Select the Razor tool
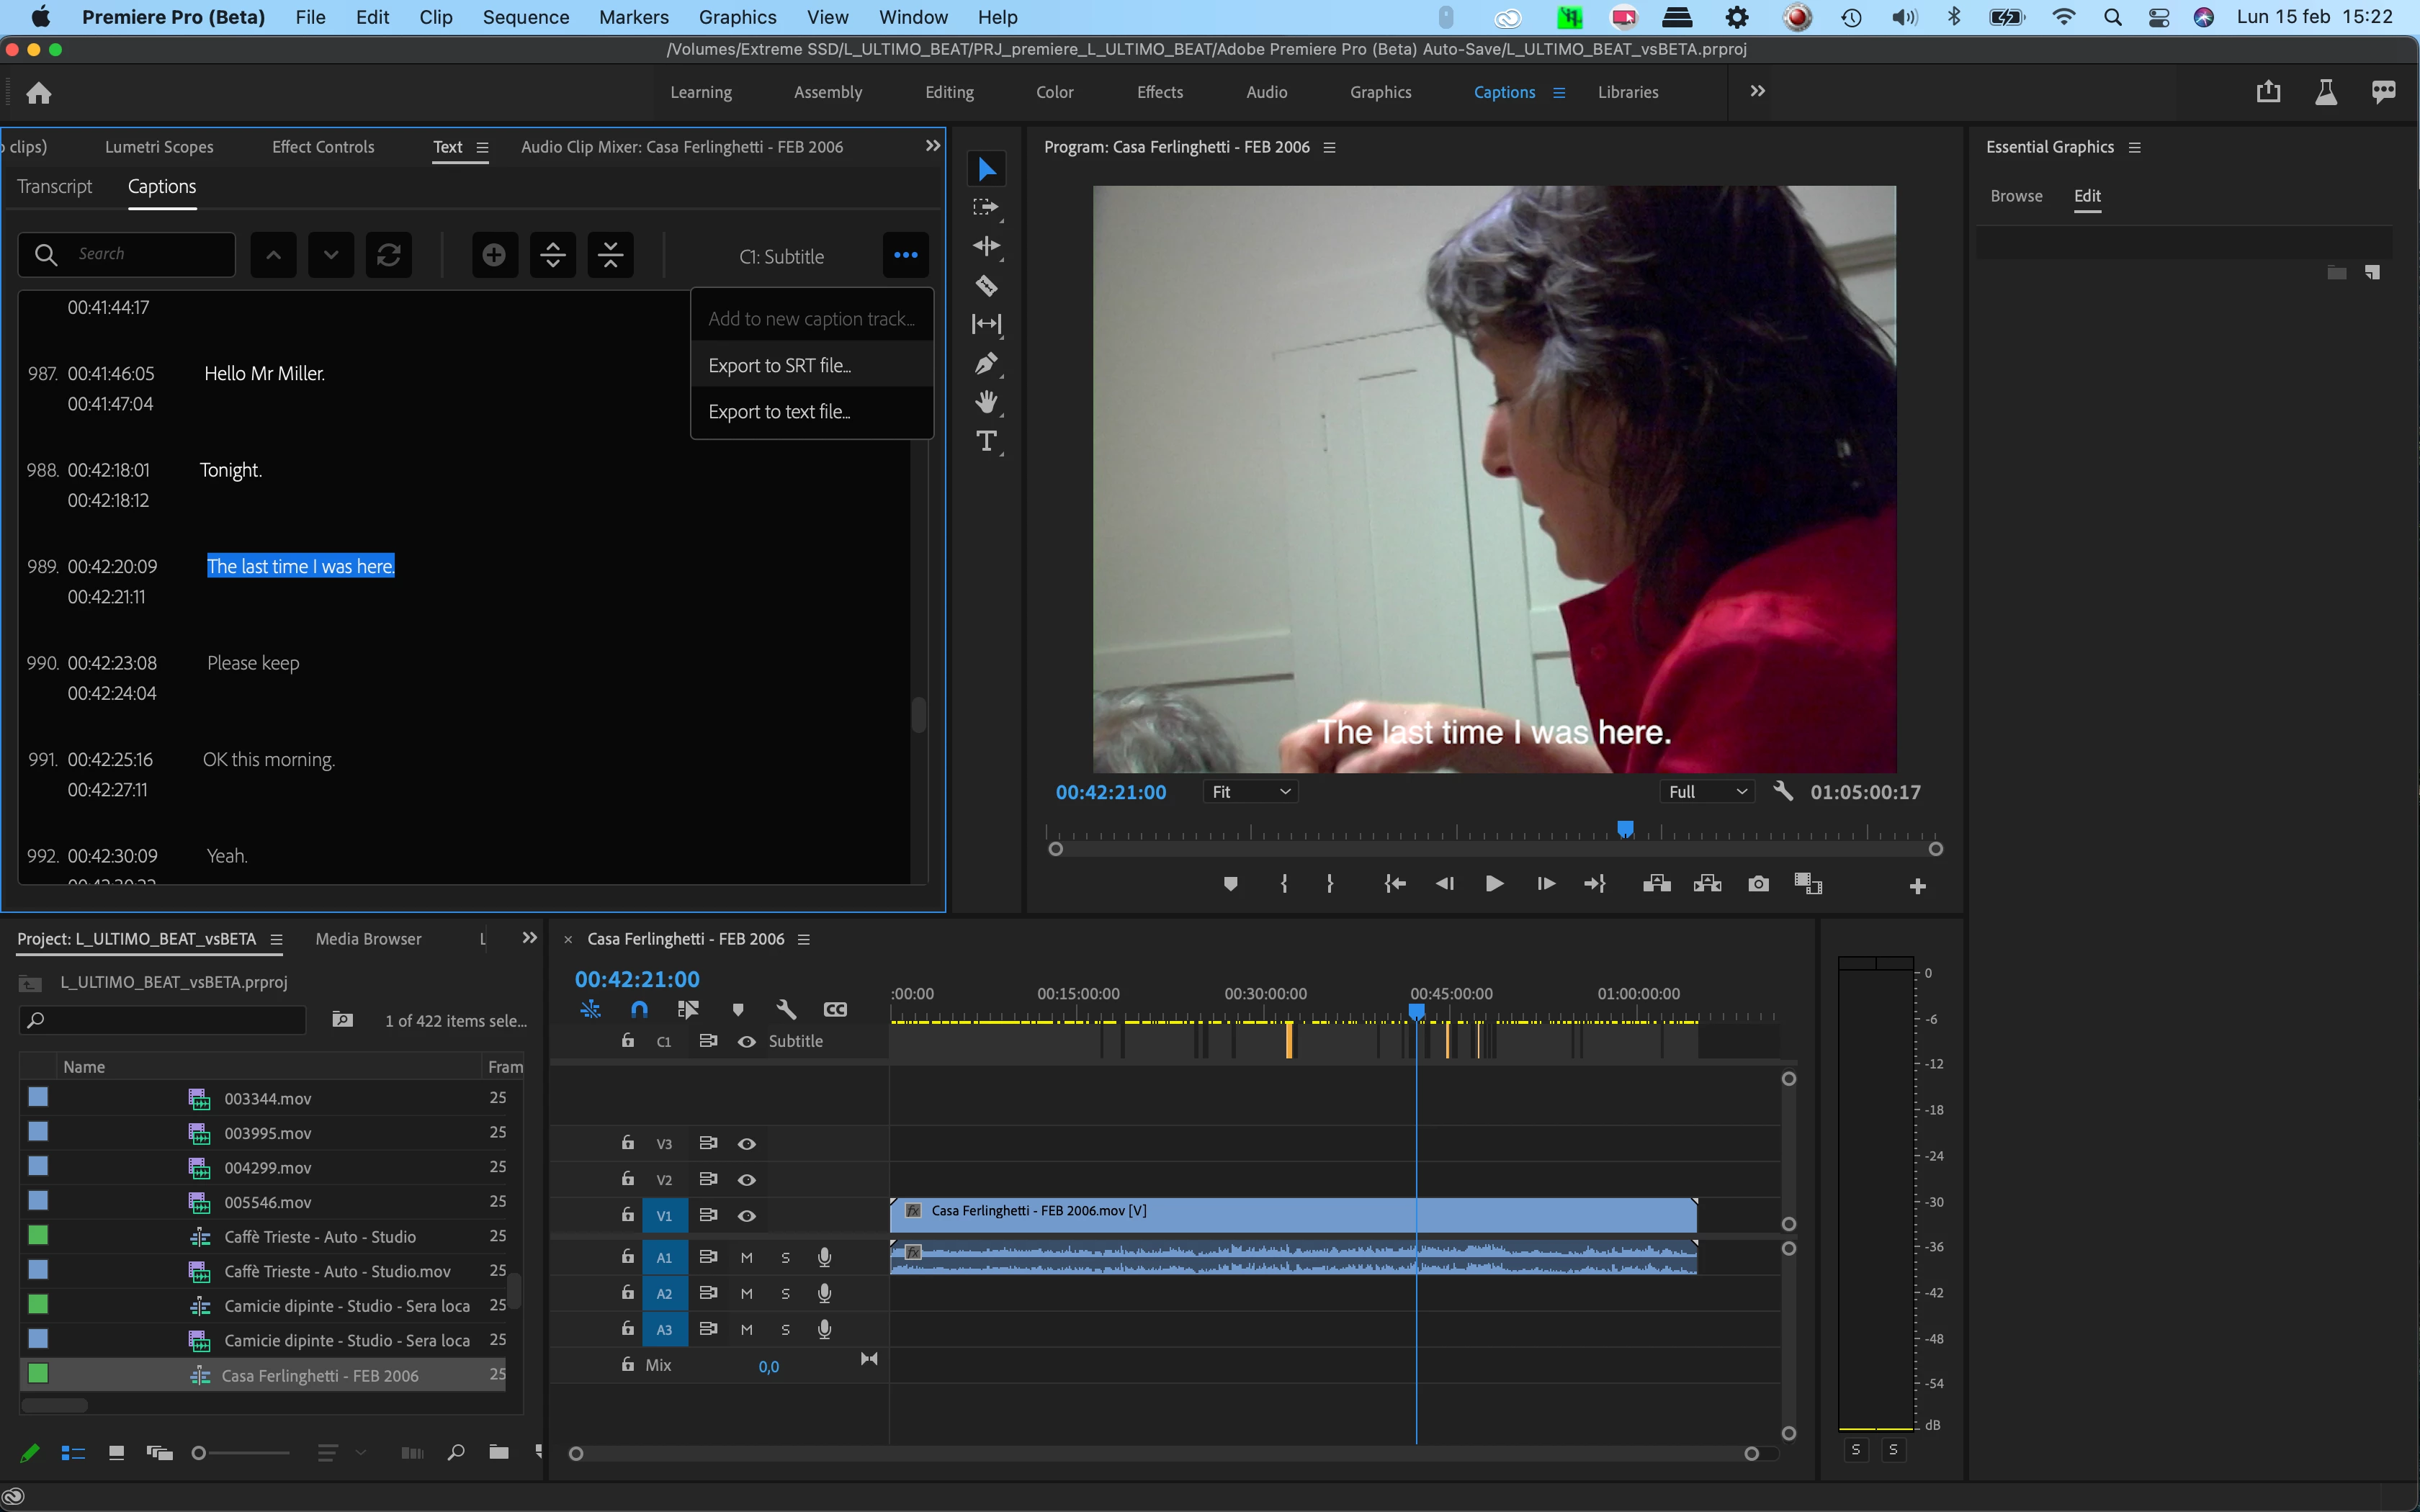Image resolution: width=2420 pixels, height=1512 pixels. pos(986,286)
